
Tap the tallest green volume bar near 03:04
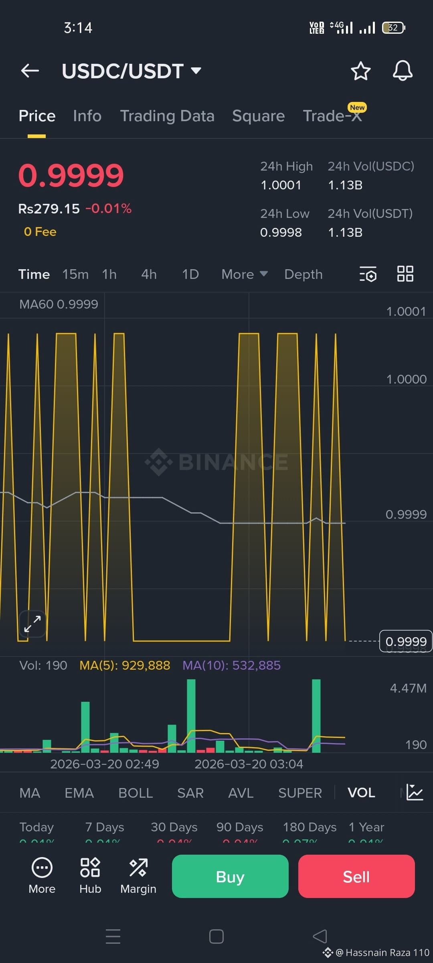(316, 716)
